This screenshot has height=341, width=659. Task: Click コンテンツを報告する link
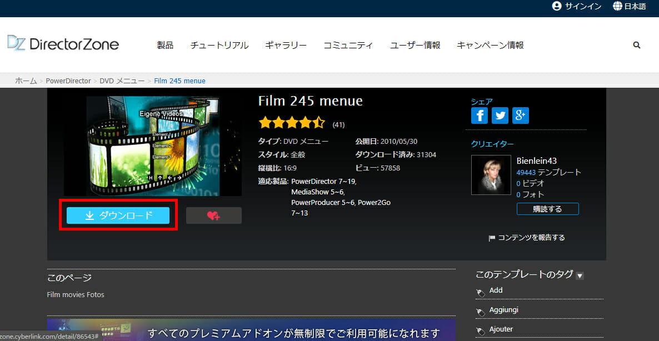coord(531,238)
